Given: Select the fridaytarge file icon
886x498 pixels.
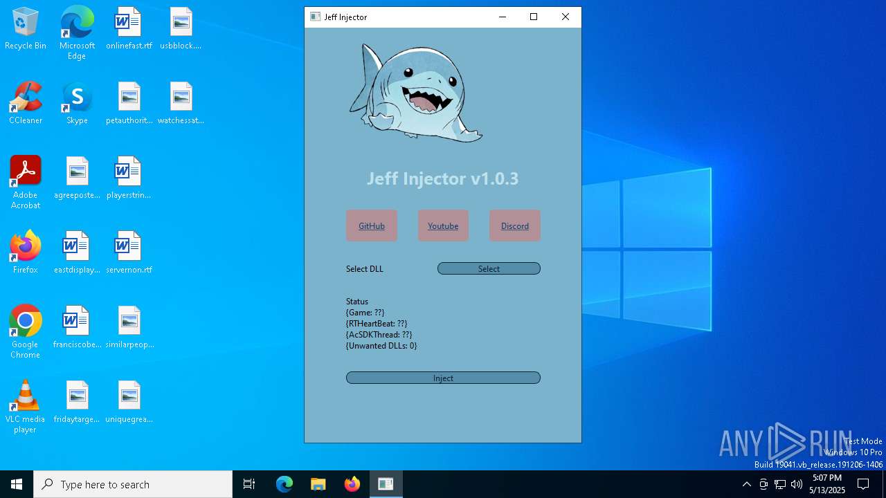Looking at the screenshot, I should [x=77, y=403].
